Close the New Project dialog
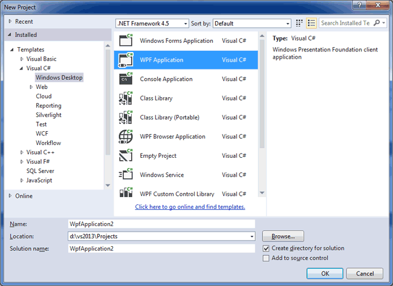Image resolution: width=393 pixels, height=286 pixels. click(x=378, y=5)
